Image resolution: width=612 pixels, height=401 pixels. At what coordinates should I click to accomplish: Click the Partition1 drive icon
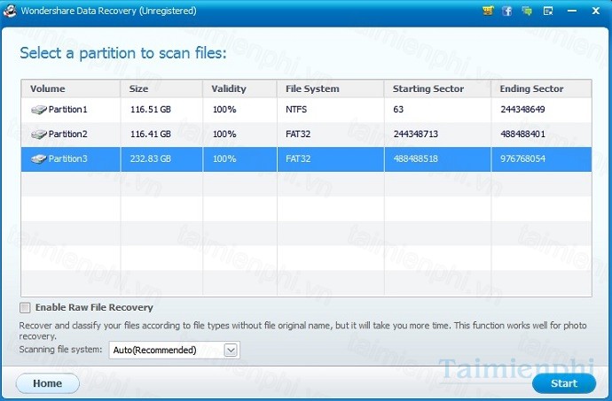[x=39, y=110]
